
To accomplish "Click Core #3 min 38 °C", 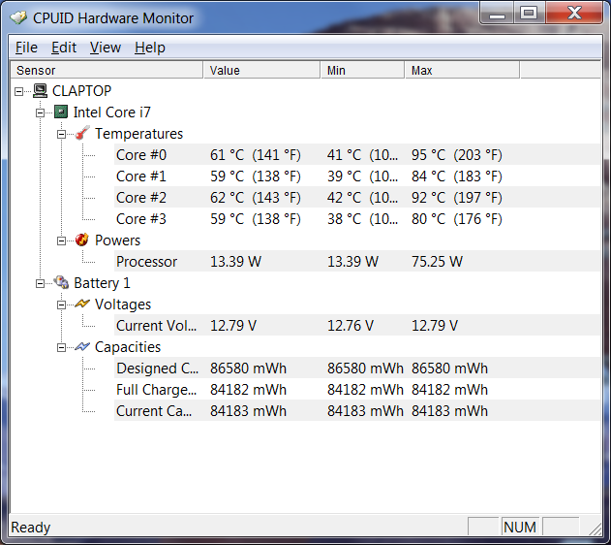I will (362, 219).
